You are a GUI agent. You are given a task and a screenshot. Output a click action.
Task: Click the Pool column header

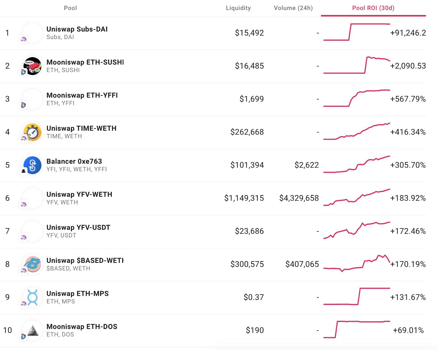pyautogui.click(x=70, y=8)
